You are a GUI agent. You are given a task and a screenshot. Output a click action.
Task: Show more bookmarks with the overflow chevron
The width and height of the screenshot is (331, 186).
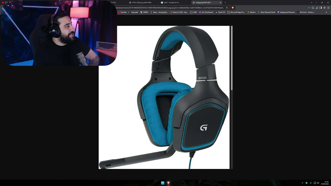326,12
